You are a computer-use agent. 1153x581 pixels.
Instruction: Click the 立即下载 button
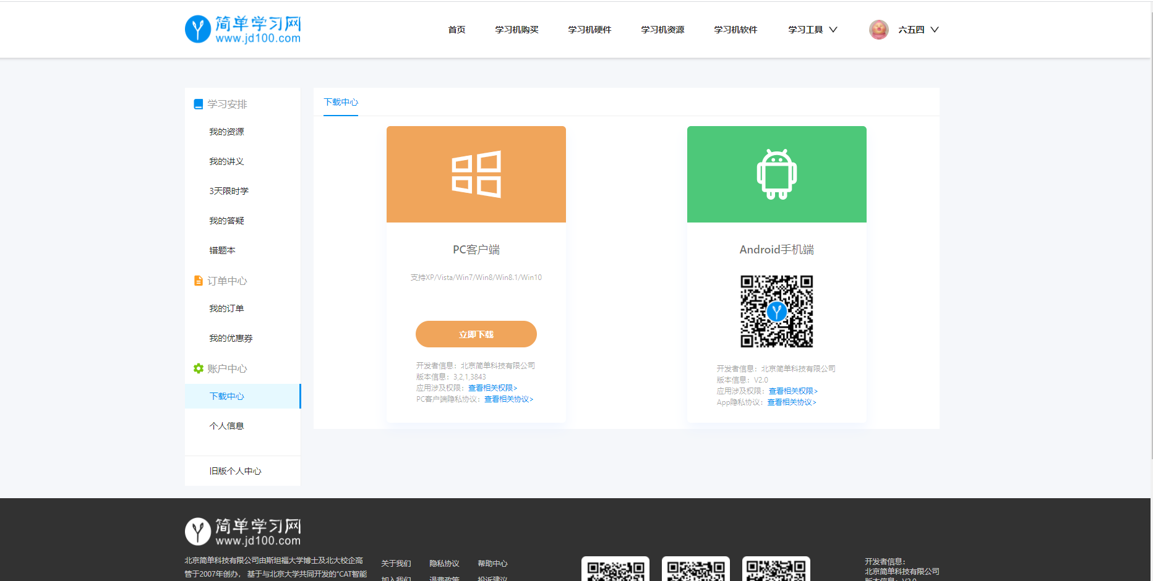pyautogui.click(x=476, y=334)
